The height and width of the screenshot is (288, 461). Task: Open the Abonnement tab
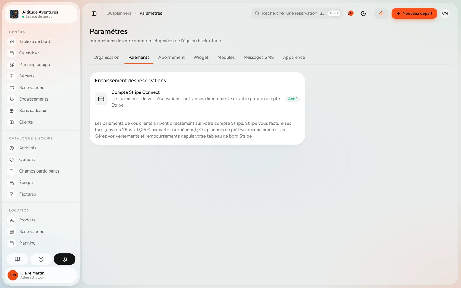coord(171,58)
